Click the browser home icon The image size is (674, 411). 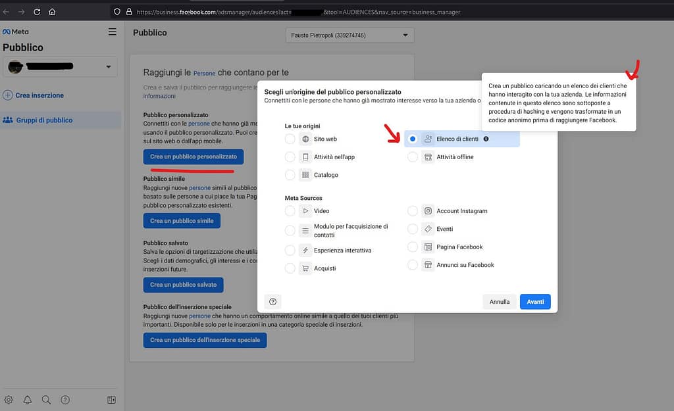[52, 12]
